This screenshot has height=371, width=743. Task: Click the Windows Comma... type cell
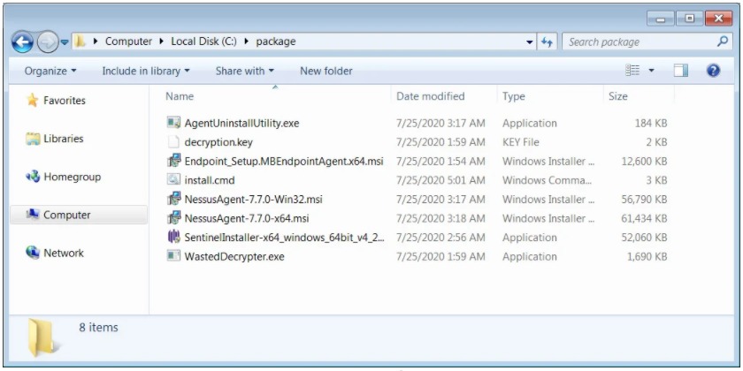pos(547,180)
